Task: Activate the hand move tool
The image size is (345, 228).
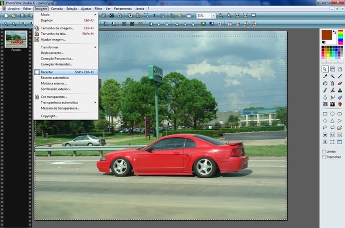Action: (x=340, y=69)
